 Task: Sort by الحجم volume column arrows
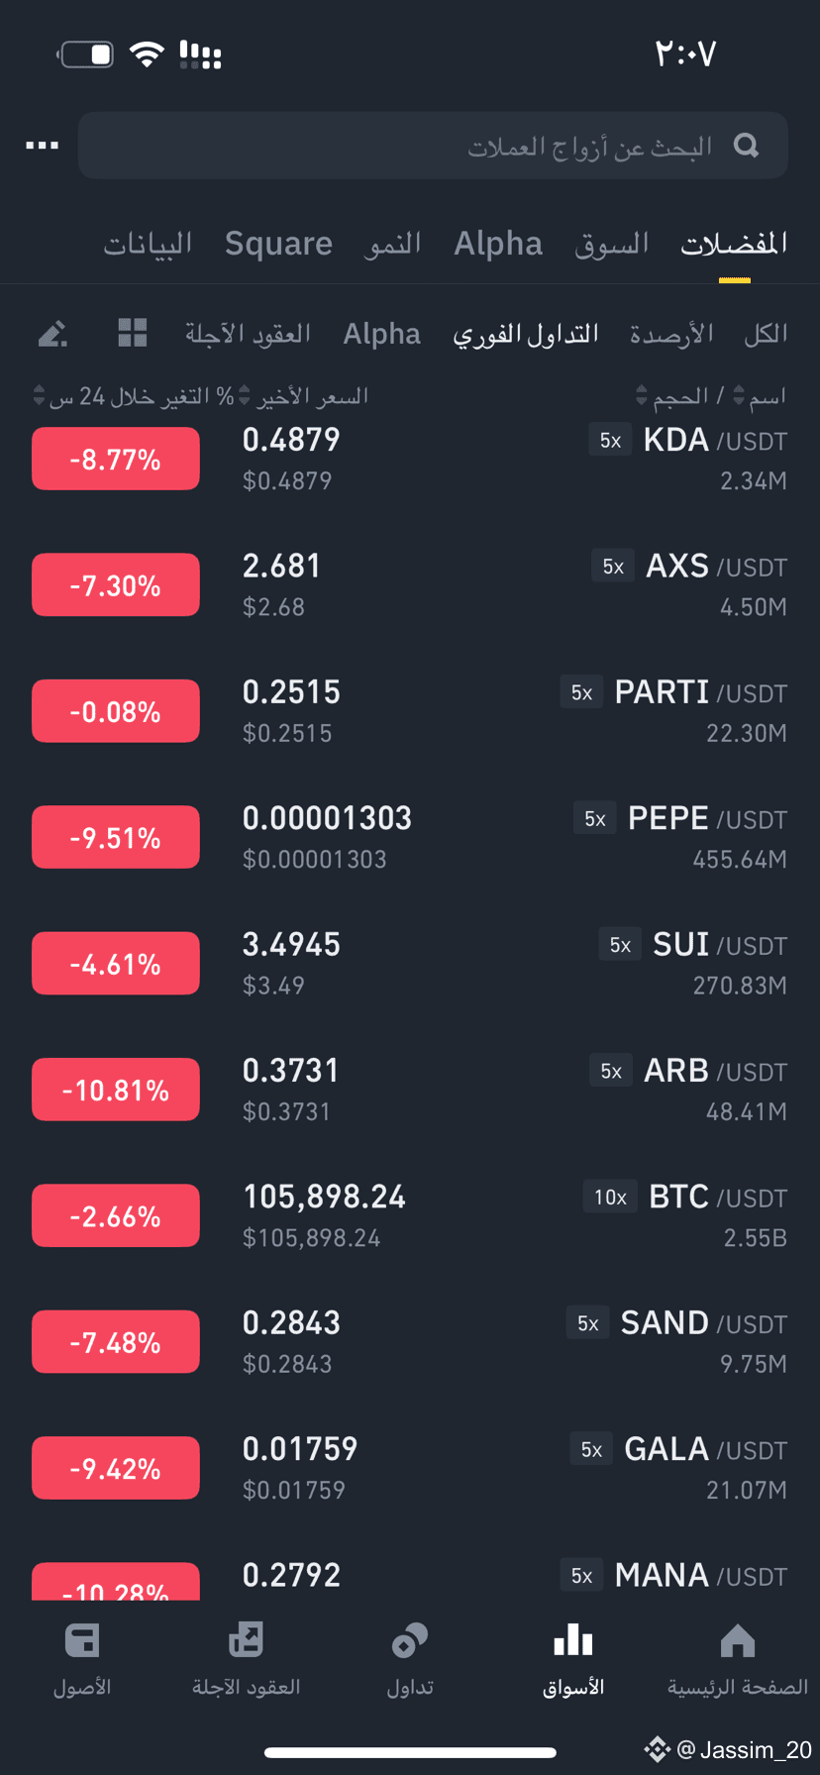(642, 396)
